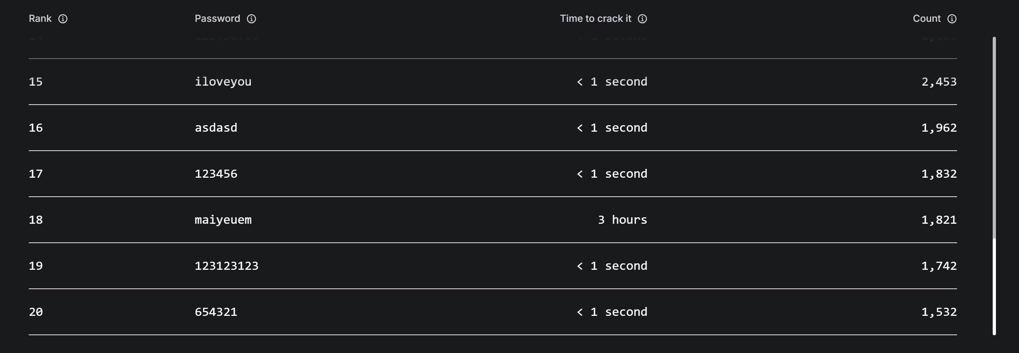
Task: Show info for Time to crack it
Action: point(642,19)
